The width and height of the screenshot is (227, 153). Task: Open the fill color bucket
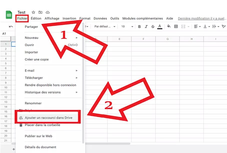(x=169, y=26)
